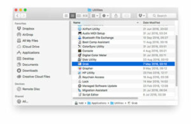The width and height of the screenshot is (191, 124).
Task: Select Remote Disc under Devices
Action: pyautogui.click(x=28, y=89)
